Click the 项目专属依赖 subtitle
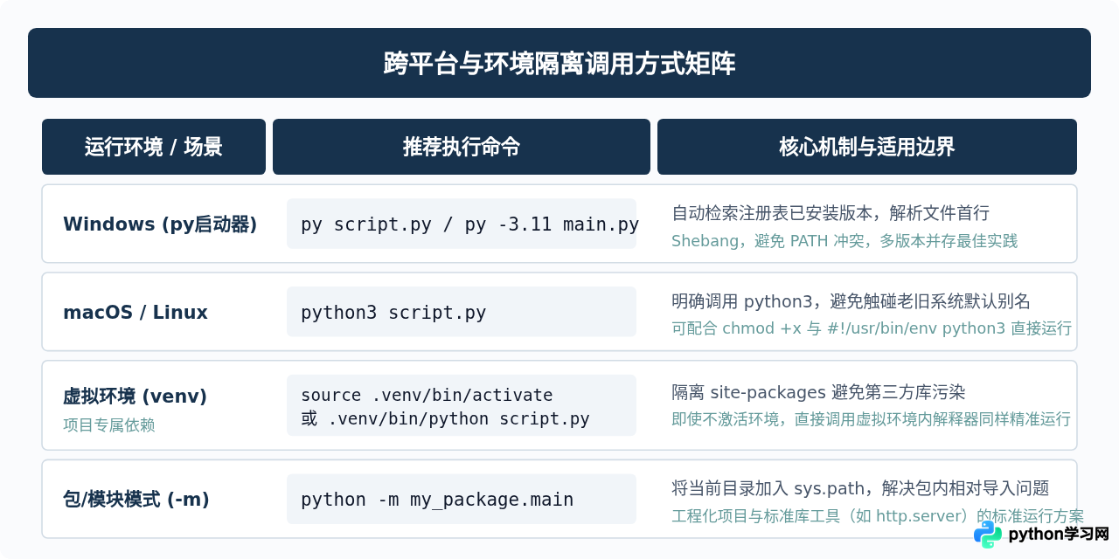 click(x=109, y=425)
